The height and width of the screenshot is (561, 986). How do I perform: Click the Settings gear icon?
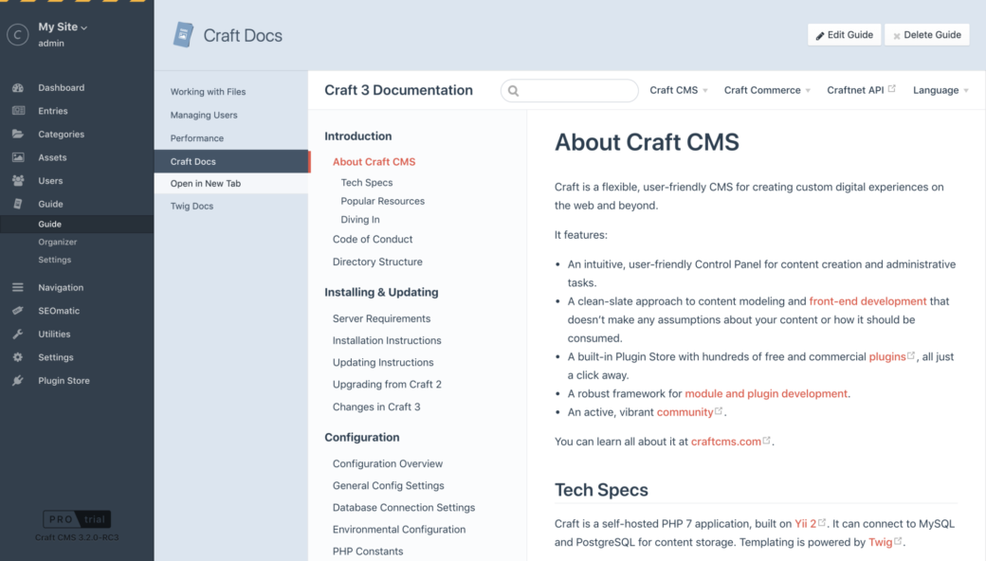point(18,357)
